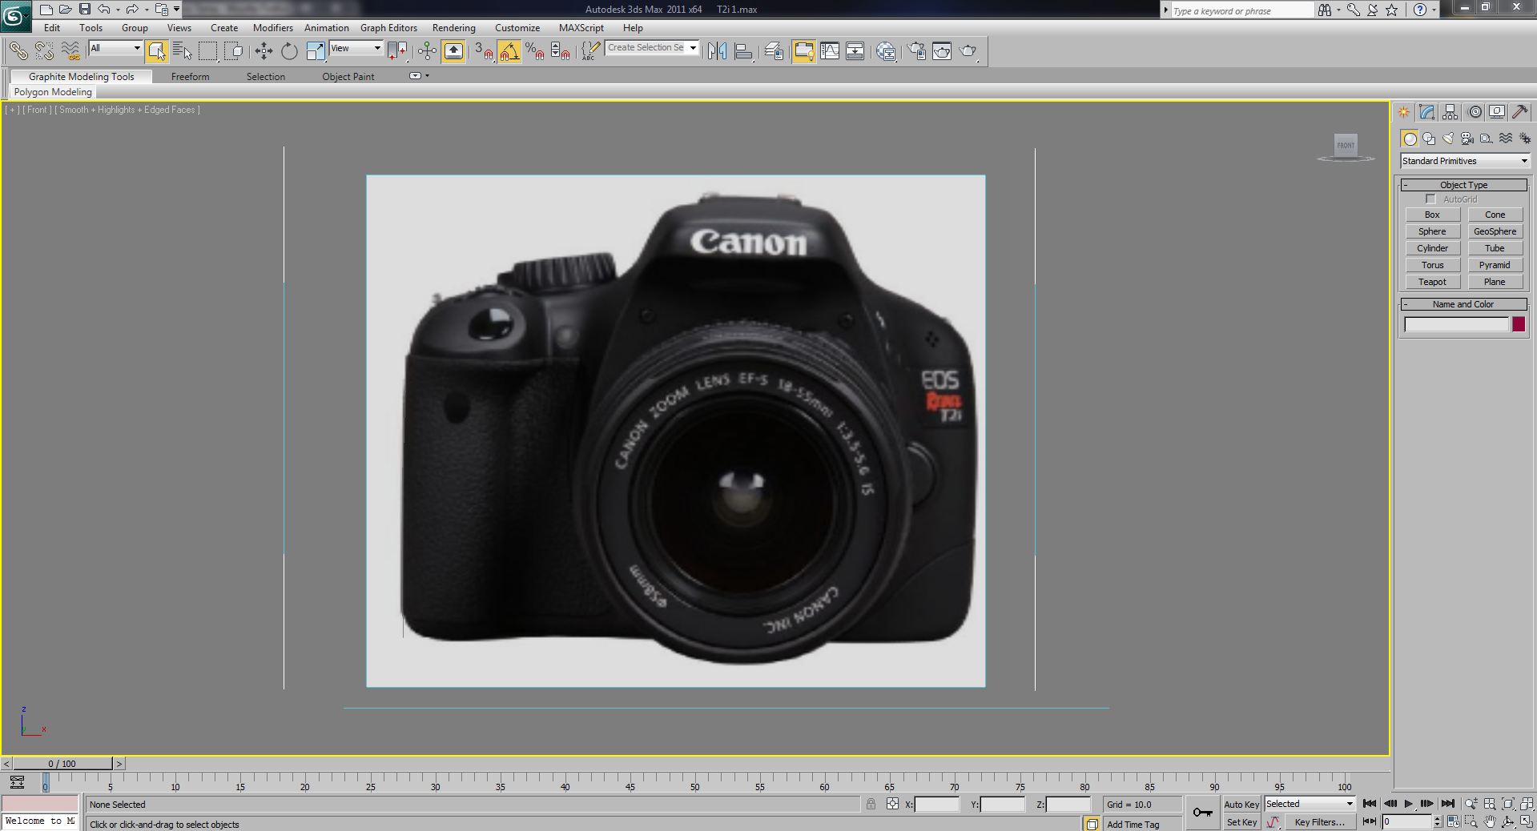Toggle Window/Crossing selection mode
The image size is (1537, 831).
pos(234,51)
